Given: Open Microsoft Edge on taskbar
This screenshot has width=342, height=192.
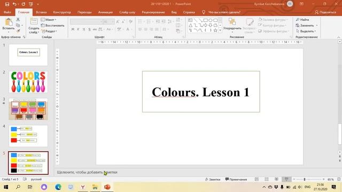Looking at the screenshot, I should (x=58, y=187).
